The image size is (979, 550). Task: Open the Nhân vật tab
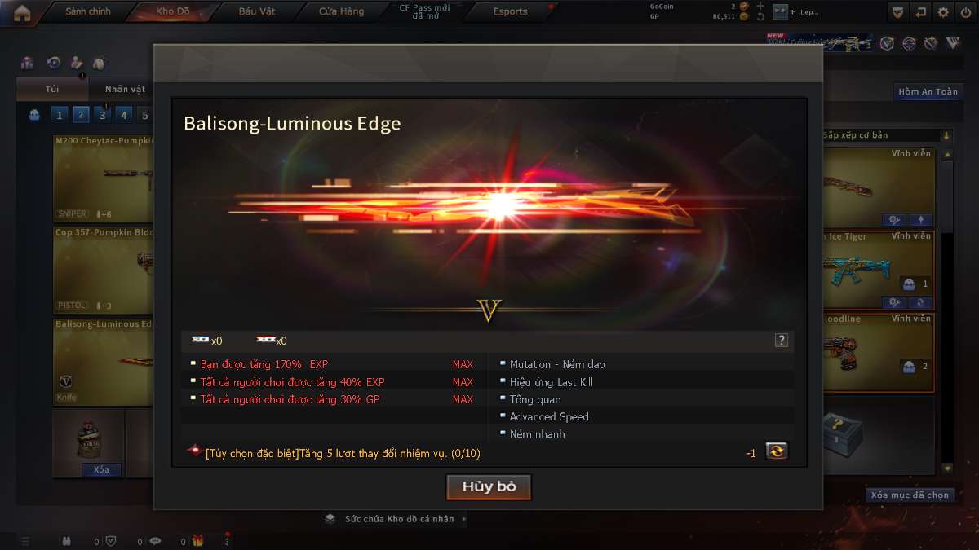[125, 89]
